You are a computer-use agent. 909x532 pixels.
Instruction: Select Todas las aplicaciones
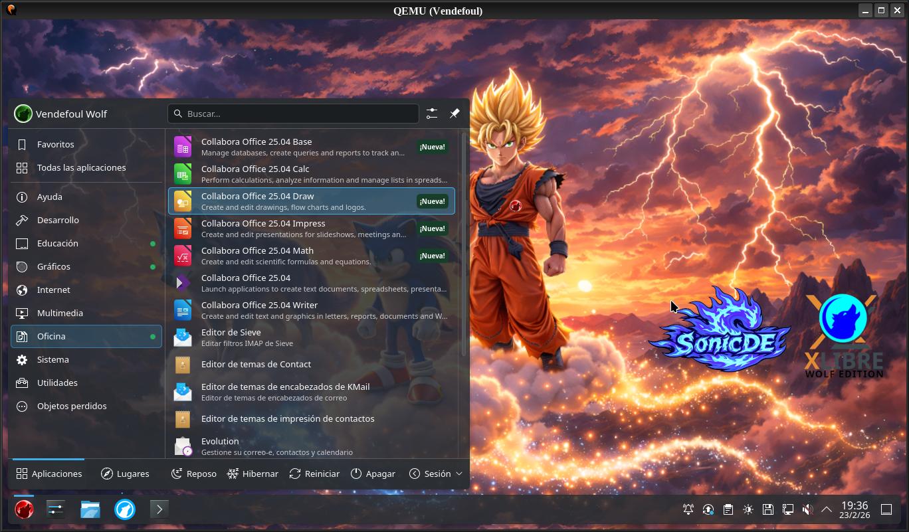click(x=86, y=167)
